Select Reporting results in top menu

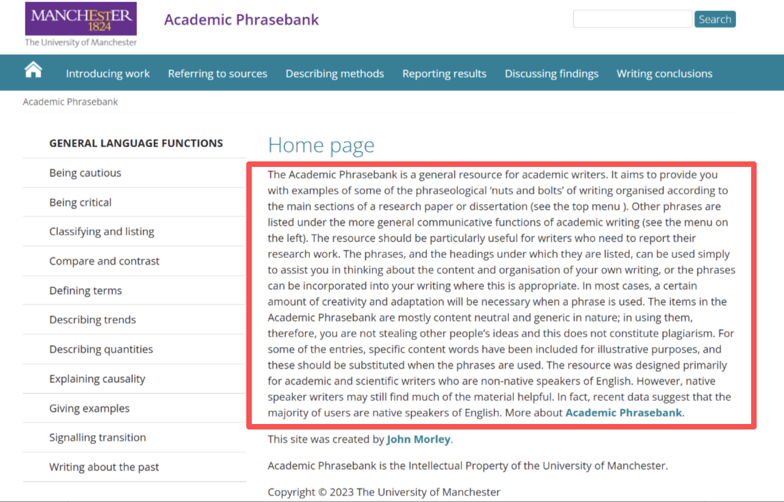click(x=444, y=73)
